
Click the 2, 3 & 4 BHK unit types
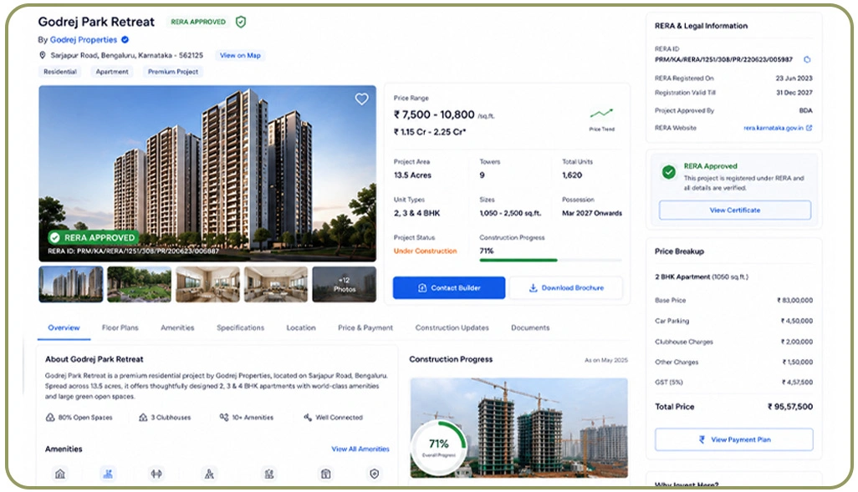pos(416,213)
